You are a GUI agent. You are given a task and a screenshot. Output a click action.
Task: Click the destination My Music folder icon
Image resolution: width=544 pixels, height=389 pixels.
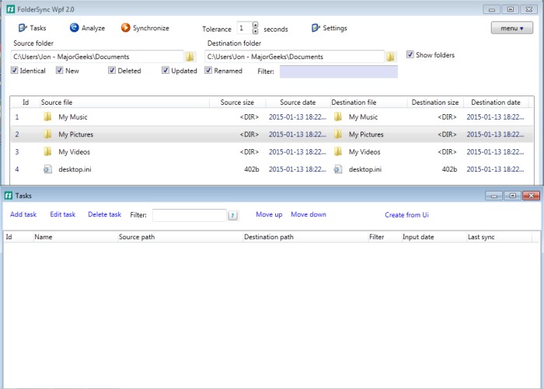click(x=338, y=116)
